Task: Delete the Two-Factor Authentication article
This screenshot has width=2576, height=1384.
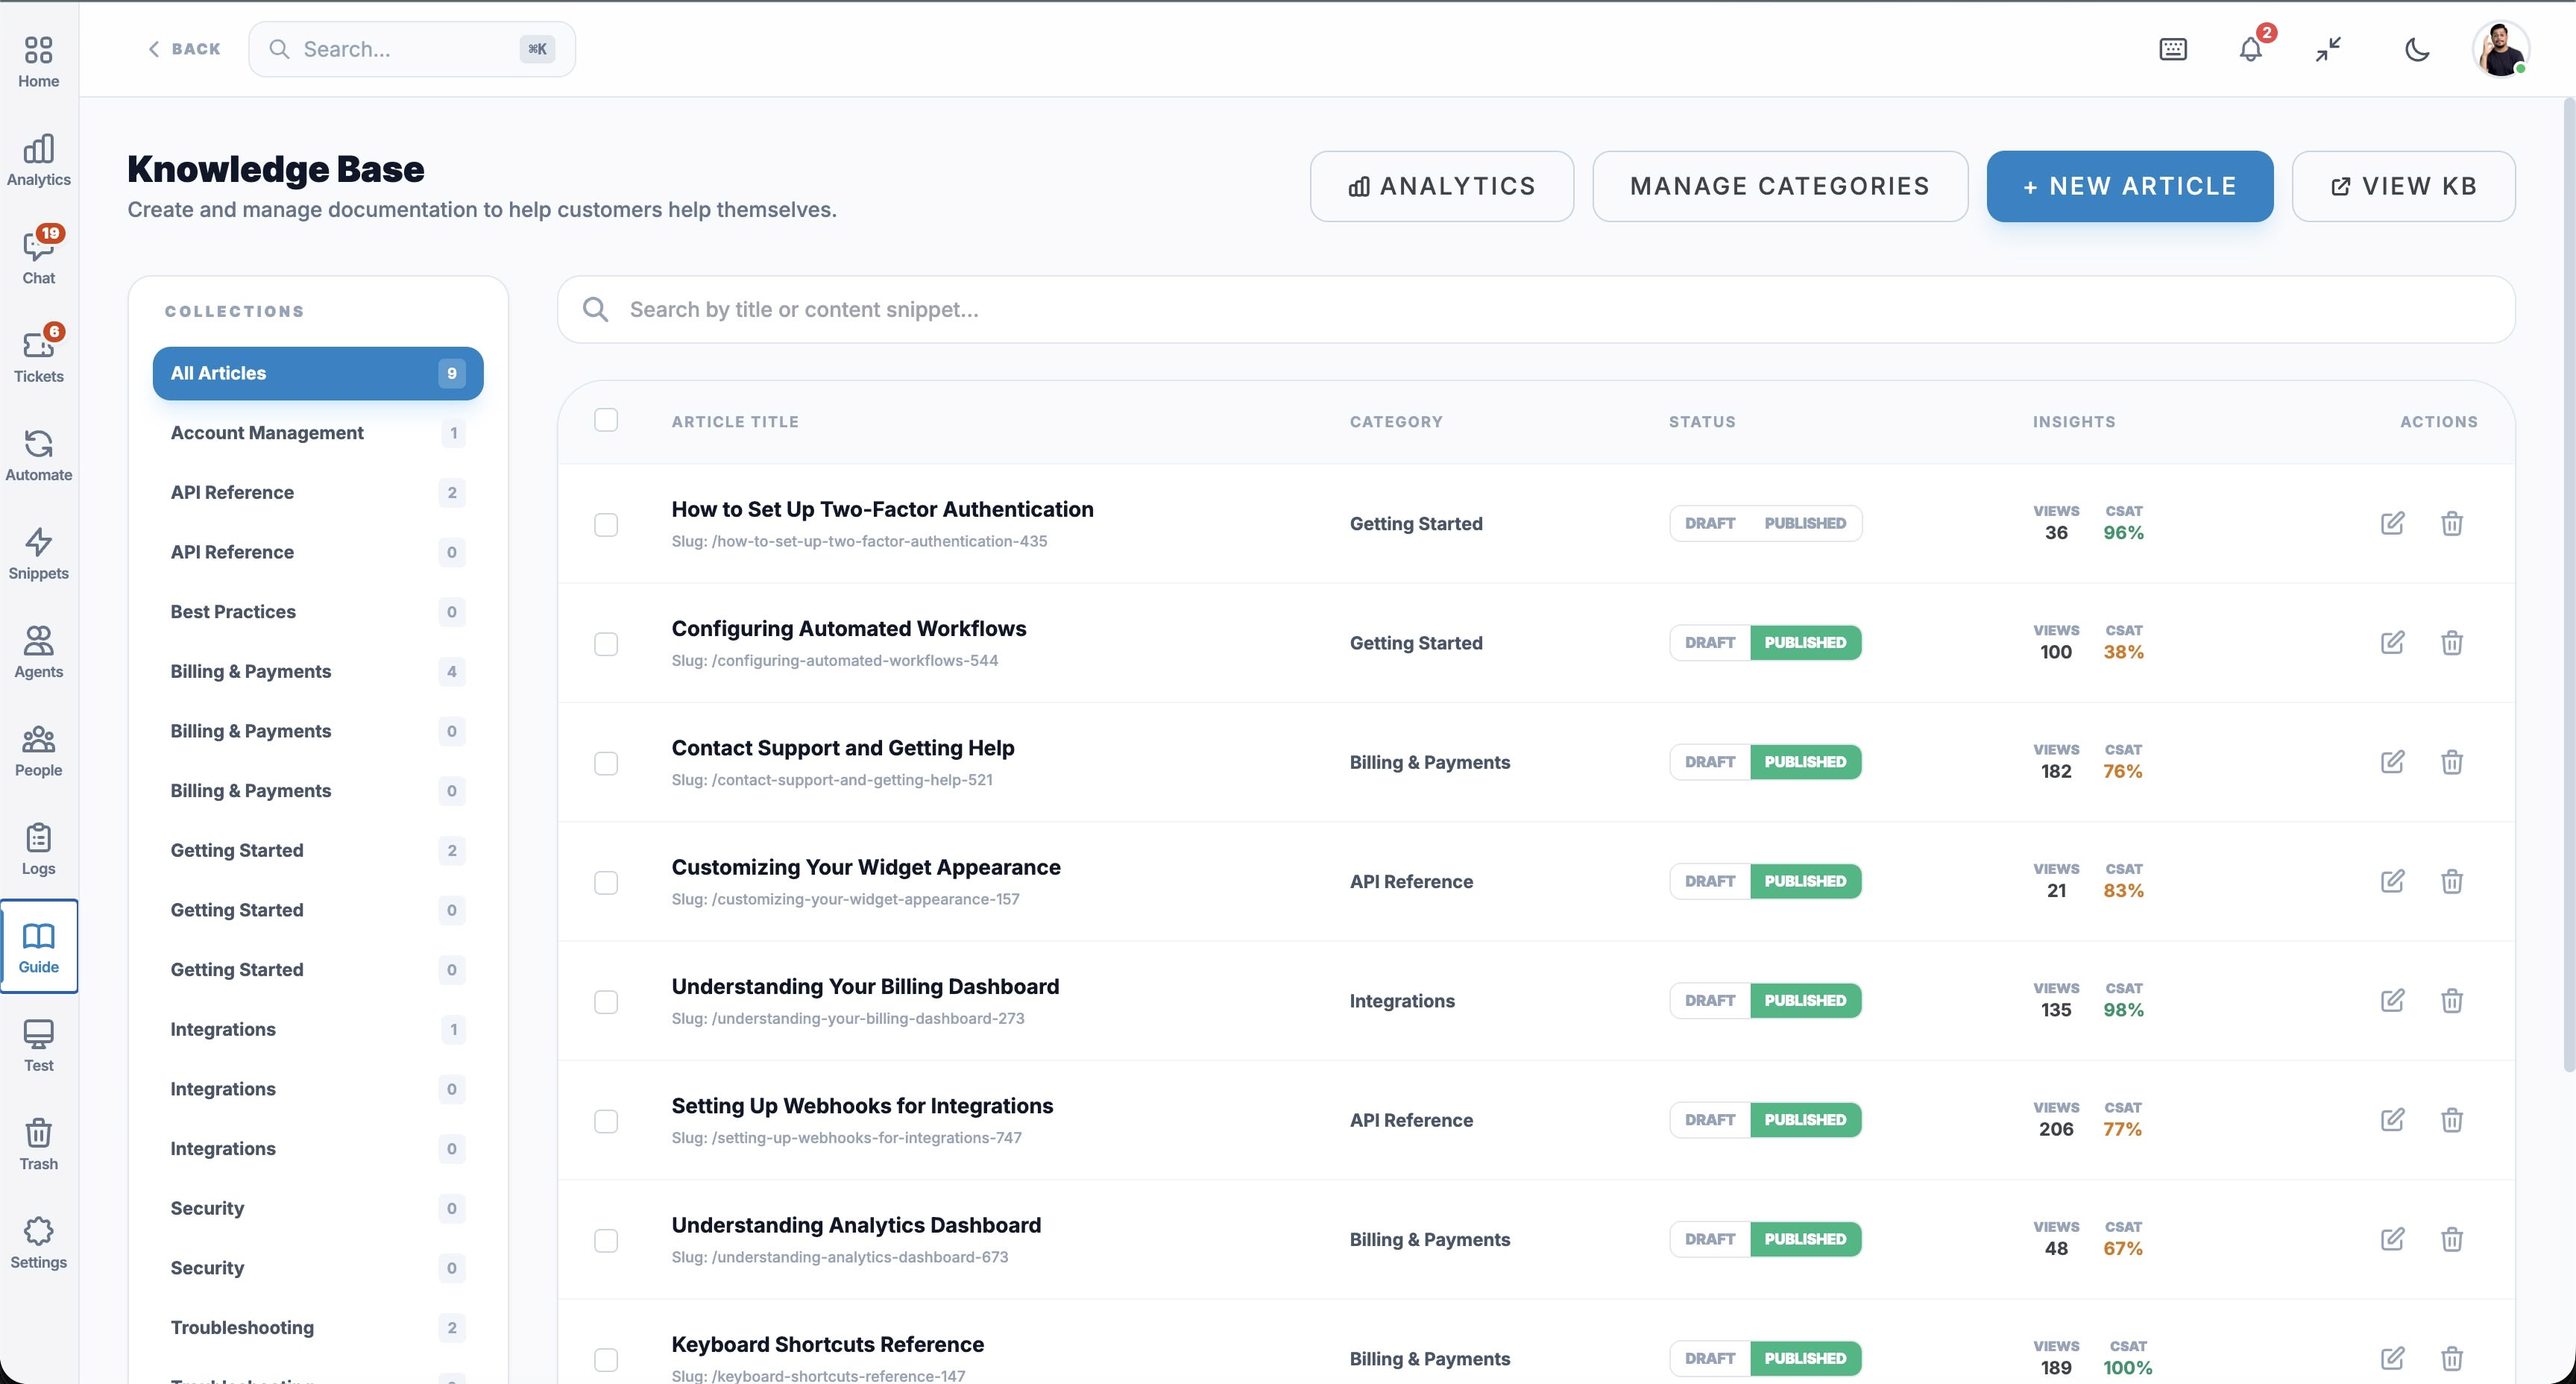Action: tap(2452, 523)
